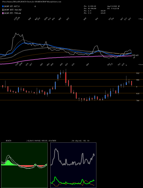This screenshot has width=143, height=188.
Task: Click the tall red candlestick at the price peak
Action: coord(66,77)
